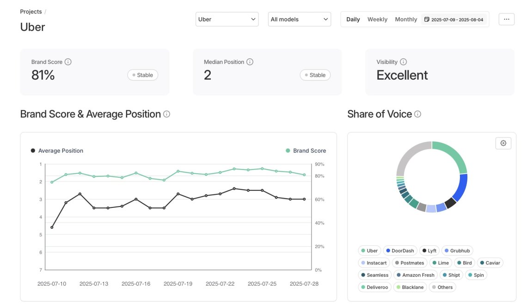Click info icon beside Share of Voice heading
Image resolution: width=527 pixels, height=306 pixels.
pyautogui.click(x=417, y=114)
